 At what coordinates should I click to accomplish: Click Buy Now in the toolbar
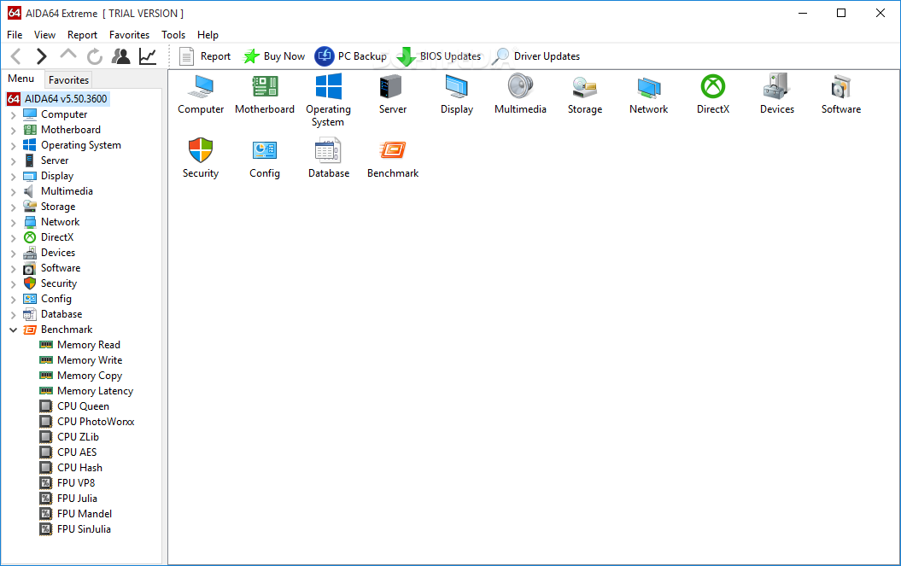tap(274, 56)
